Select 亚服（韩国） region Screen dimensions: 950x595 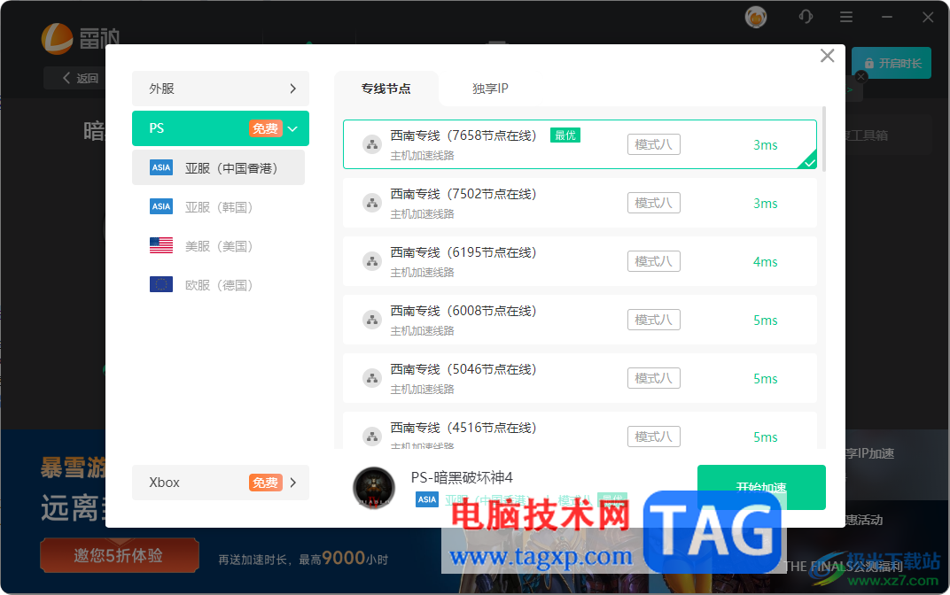click(x=218, y=207)
